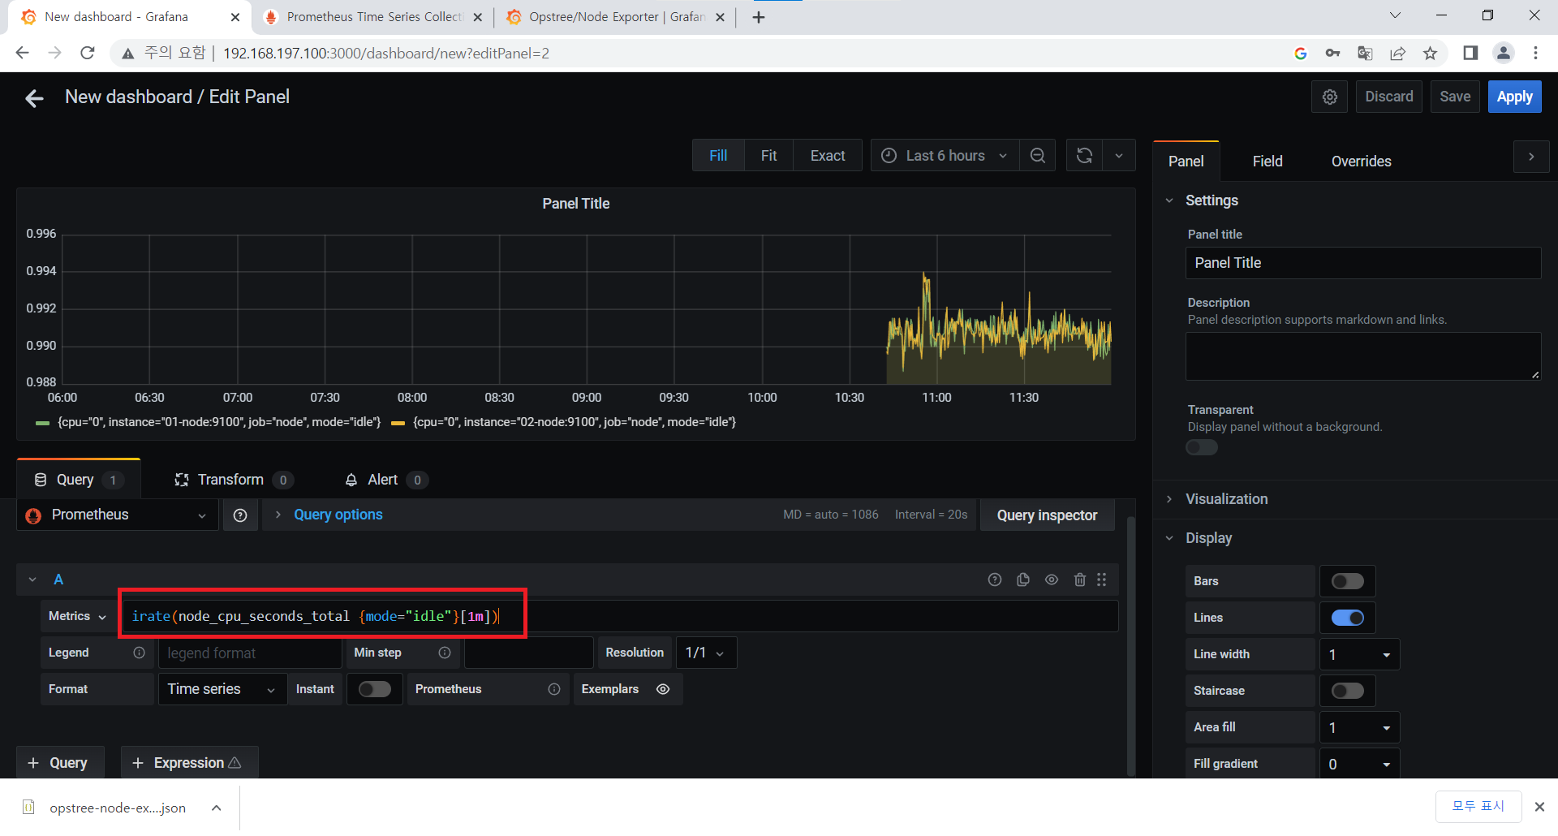The width and height of the screenshot is (1558, 836).
Task: Toggle query A visibility eye icon
Action: 1052,580
